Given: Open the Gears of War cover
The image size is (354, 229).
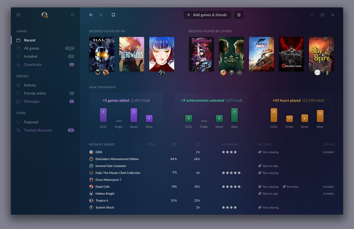Looking at the screenshot, I should 291,54.
